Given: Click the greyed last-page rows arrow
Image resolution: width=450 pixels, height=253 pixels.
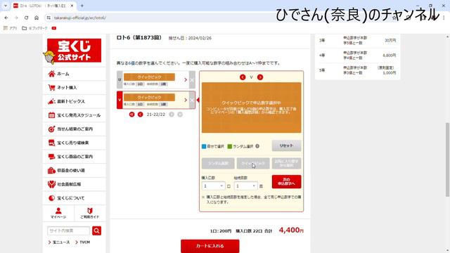Looking at the screenshot, I should pyautogui.click(x=180, y=115).
